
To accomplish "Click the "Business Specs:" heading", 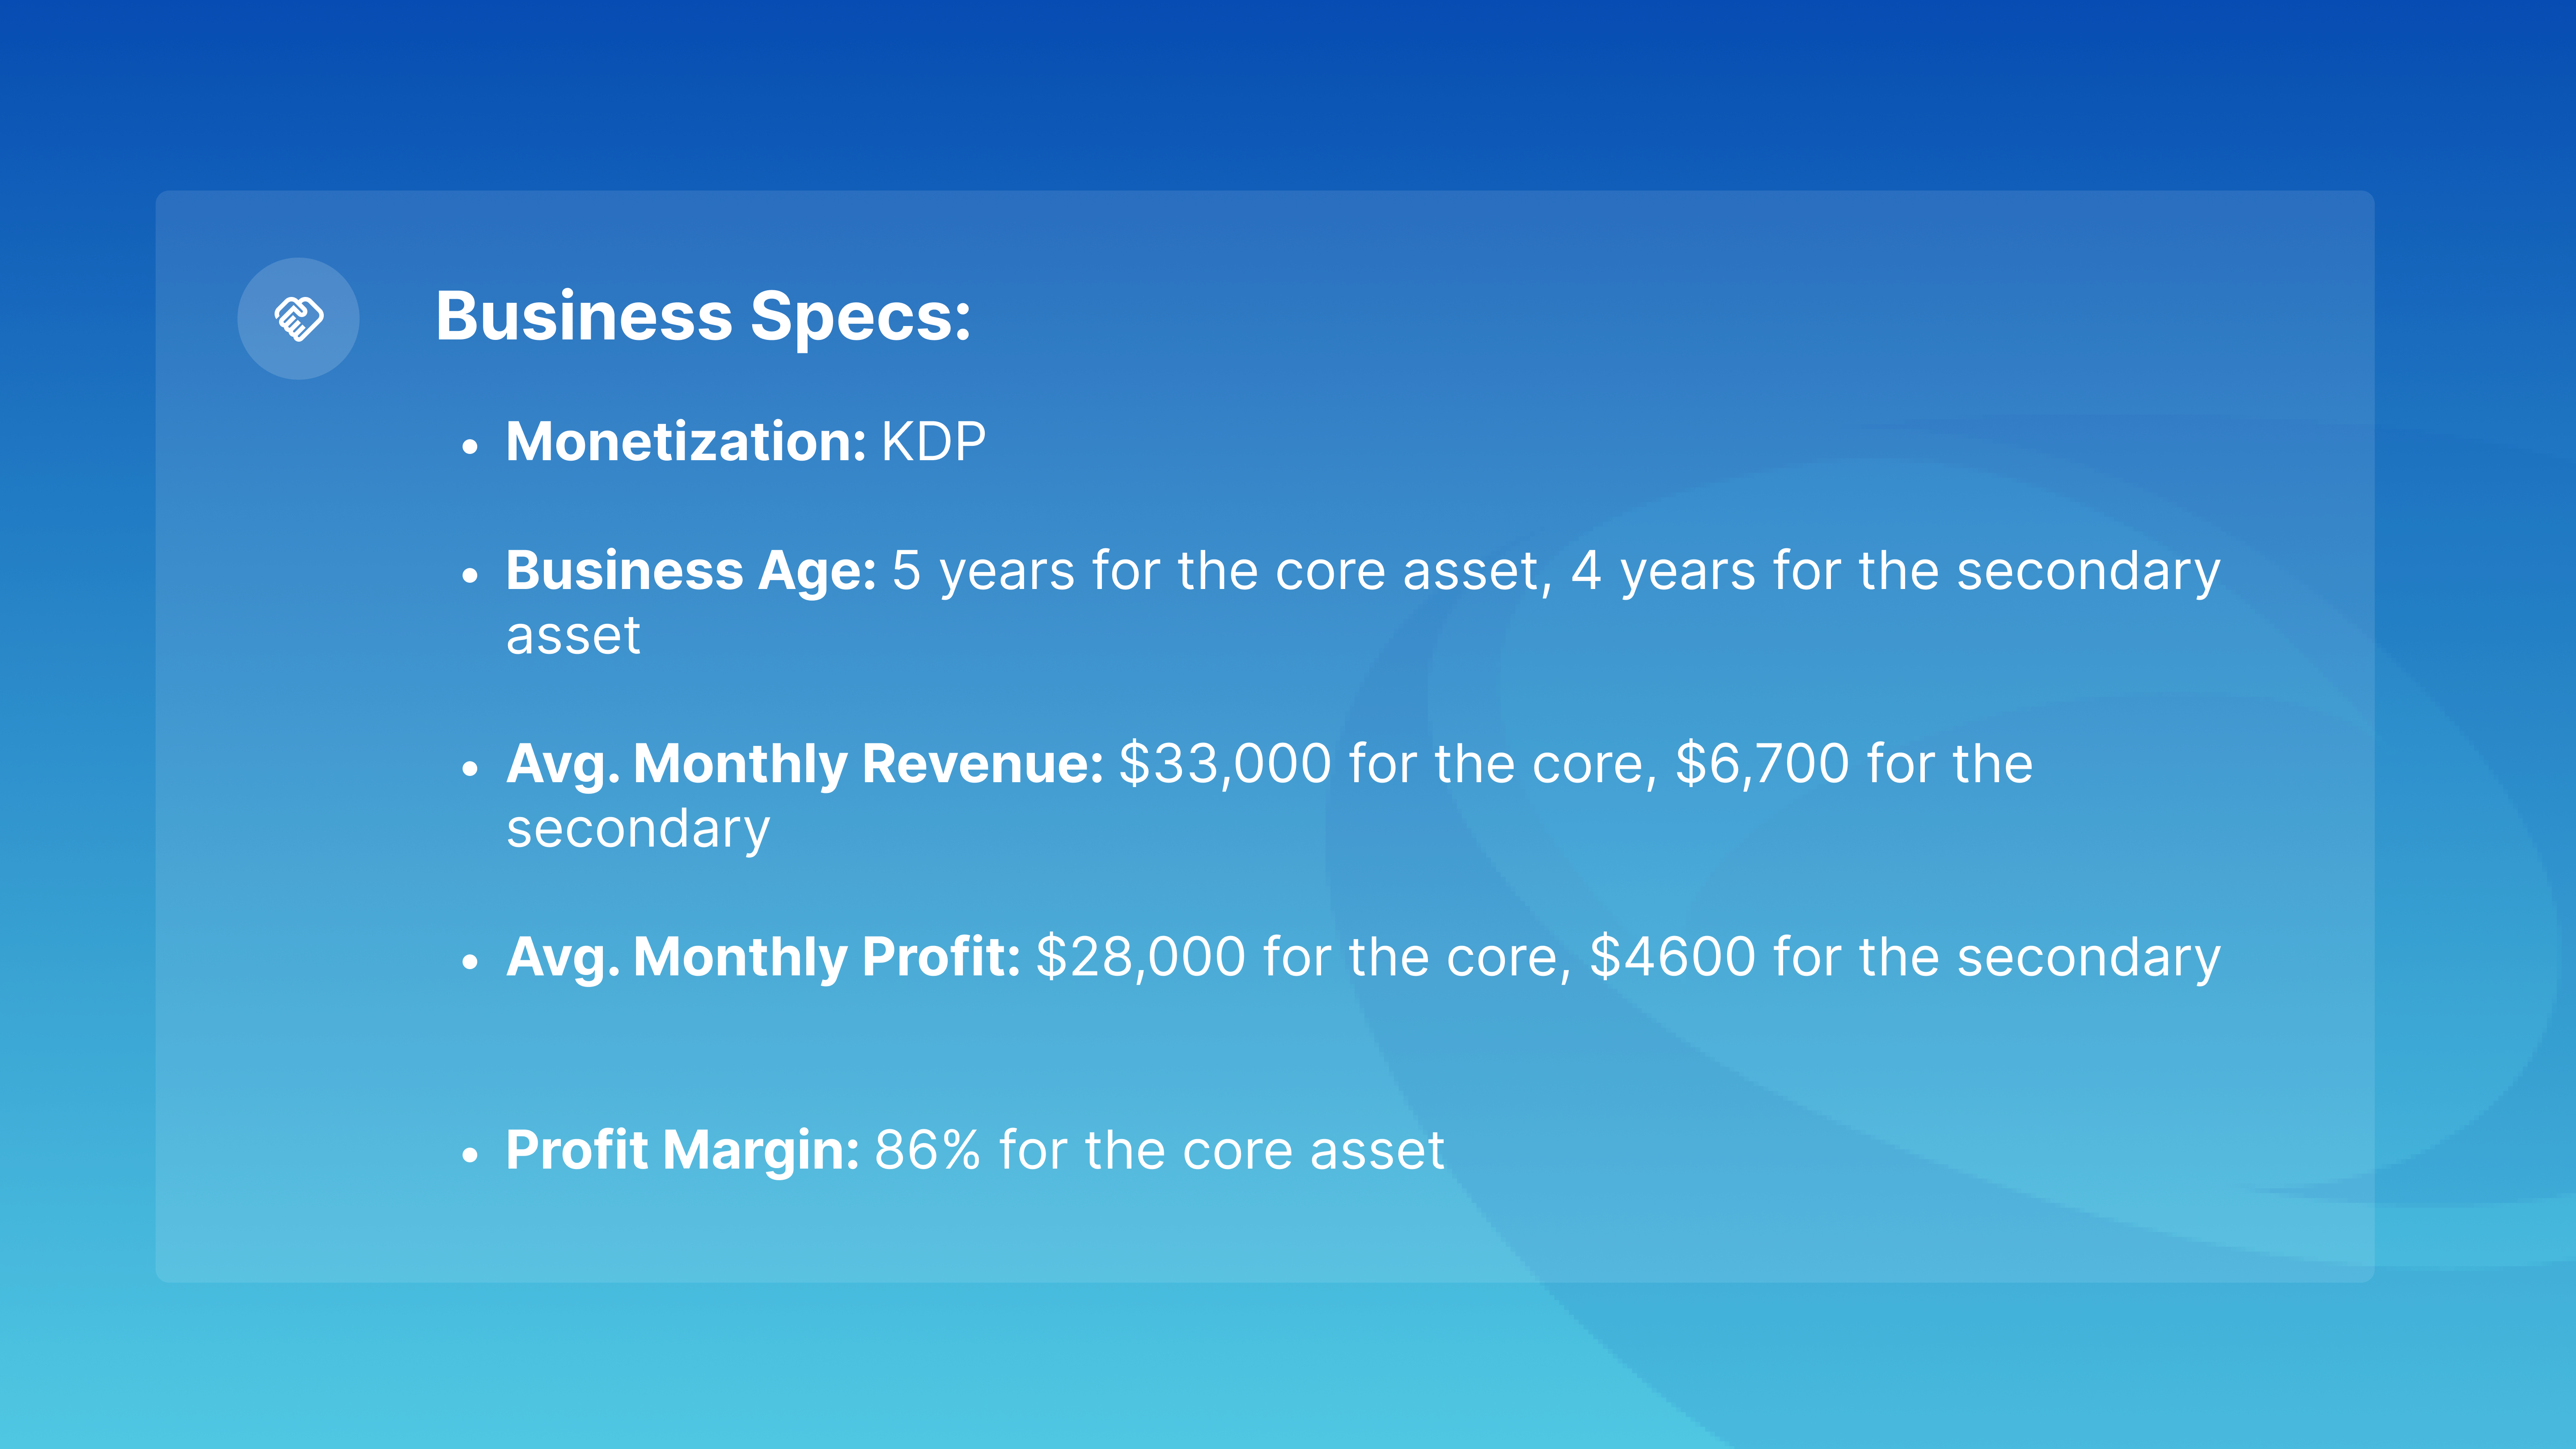I will [703, 317].
